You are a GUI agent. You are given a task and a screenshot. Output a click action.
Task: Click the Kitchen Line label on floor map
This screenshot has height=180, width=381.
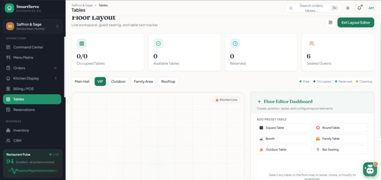[226, 100]
